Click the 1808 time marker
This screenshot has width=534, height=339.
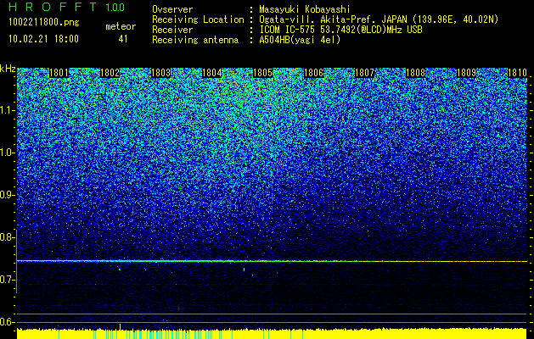click(415, 73)
